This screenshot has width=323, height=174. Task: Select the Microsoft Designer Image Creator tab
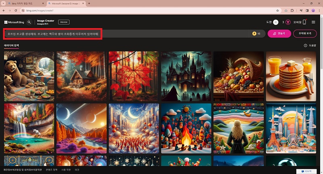point(66,4)
